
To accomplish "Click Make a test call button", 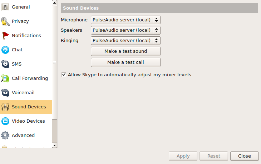I will click(x=125, y=62).
